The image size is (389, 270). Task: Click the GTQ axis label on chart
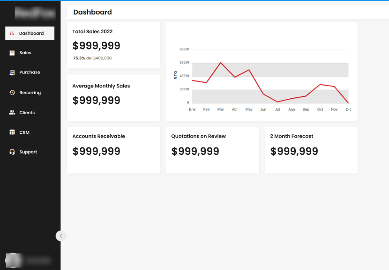[175, 75]
